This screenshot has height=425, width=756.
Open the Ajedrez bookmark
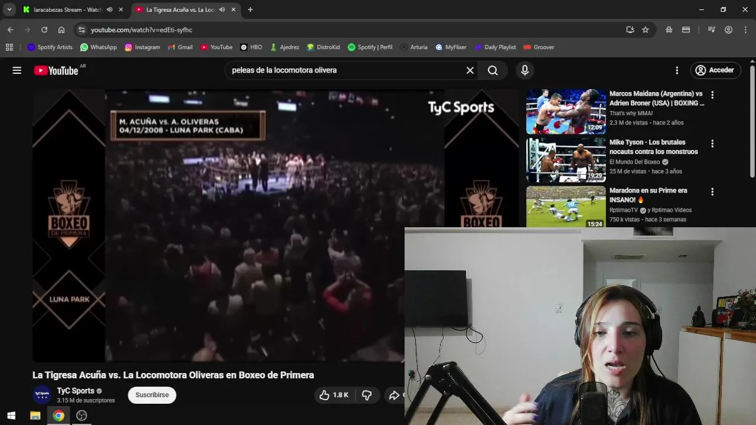click(285, 47)
